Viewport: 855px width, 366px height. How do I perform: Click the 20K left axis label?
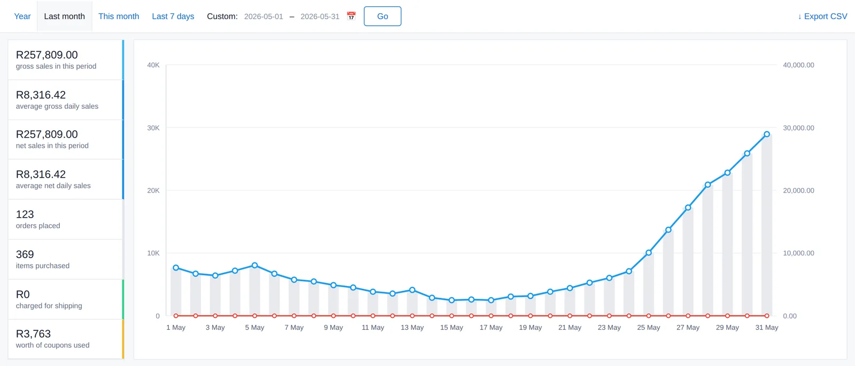pos(153,190)
